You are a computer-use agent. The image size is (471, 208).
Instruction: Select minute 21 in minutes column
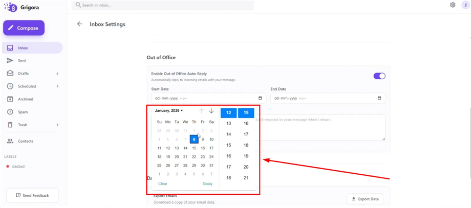pyautogui.click(x=246, y=178)
